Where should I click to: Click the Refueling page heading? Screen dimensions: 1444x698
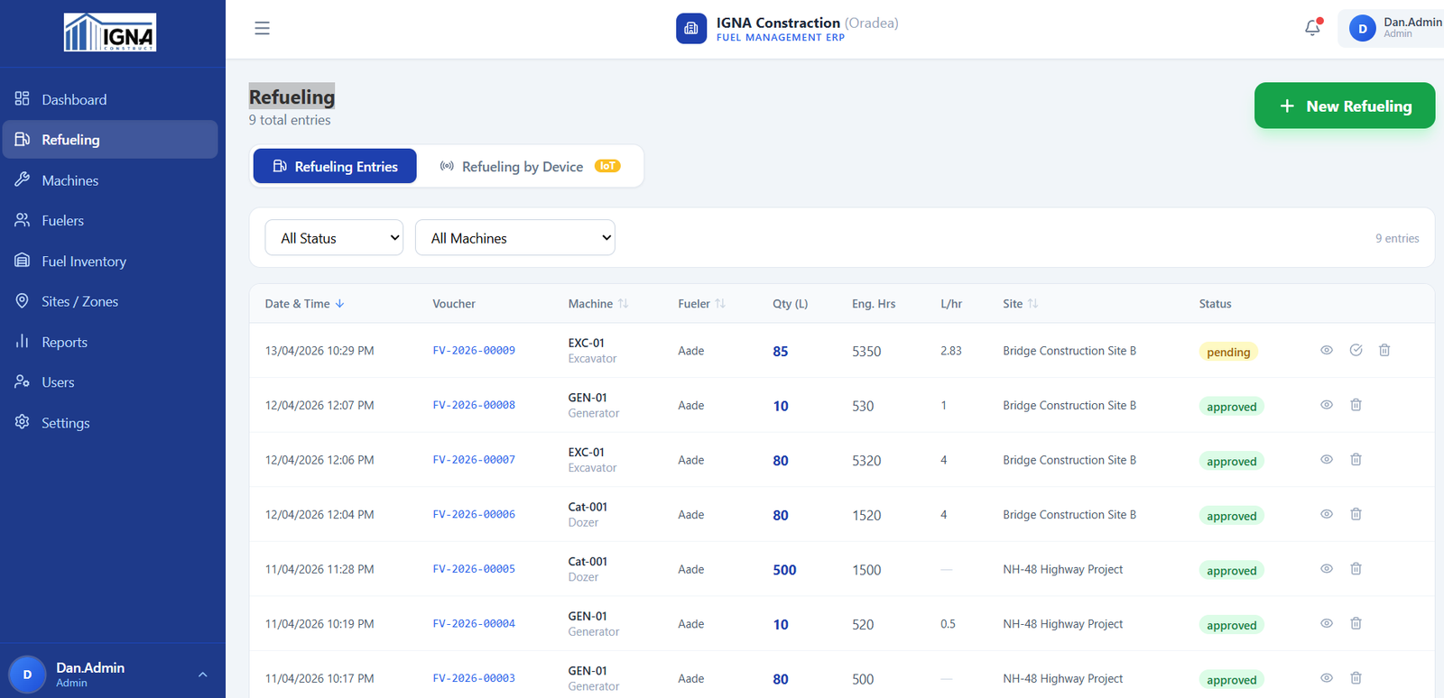(292, 96)
